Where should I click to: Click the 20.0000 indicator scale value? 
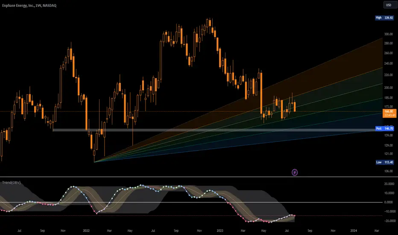(389, 184)
